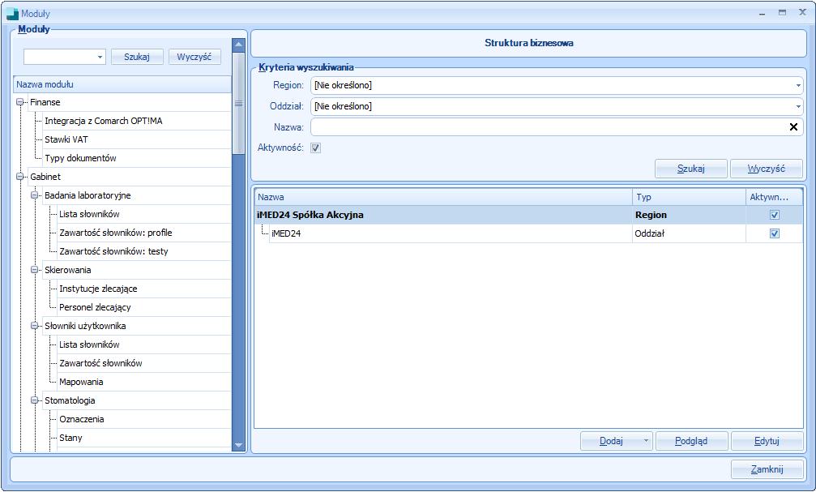Select Zawartość słowników: profile
The height and width of the screenshot is (492, 816).
(116, 233)
